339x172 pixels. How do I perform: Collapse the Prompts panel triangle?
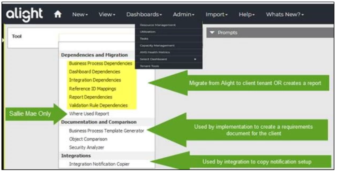(x=212, y=33)
